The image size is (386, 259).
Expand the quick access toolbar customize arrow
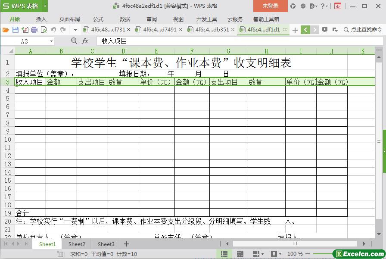tap(75, 30)
